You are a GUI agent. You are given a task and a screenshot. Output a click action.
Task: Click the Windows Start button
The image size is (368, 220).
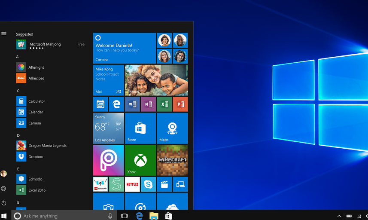(4, 216)
